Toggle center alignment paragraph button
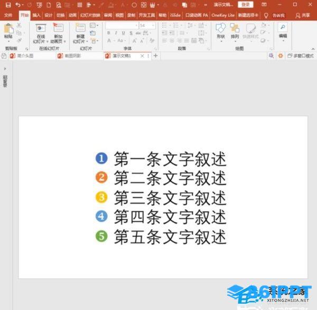Image resolution: width=317 pixels, height=310 pixels. pyautogui.click(x=172, y=41)
